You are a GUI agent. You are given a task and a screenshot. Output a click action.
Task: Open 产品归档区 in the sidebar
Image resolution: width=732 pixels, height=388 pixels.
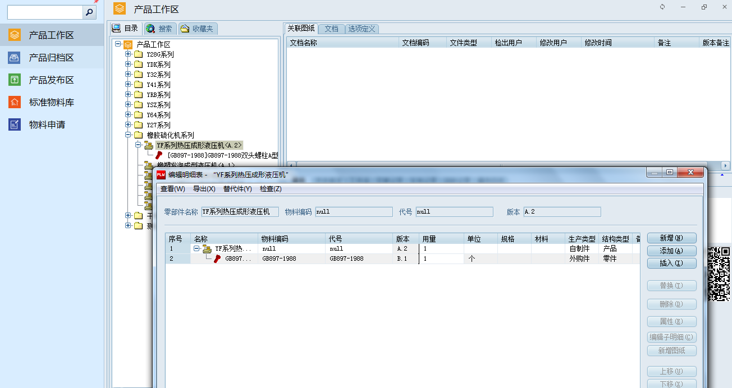pos(51,58)
